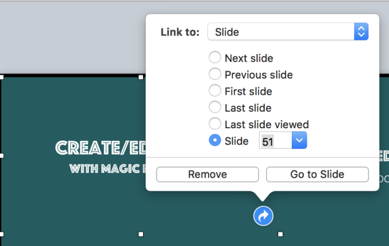
Task: Click the left middle selection handle
Action: click(x=1, y=156)
